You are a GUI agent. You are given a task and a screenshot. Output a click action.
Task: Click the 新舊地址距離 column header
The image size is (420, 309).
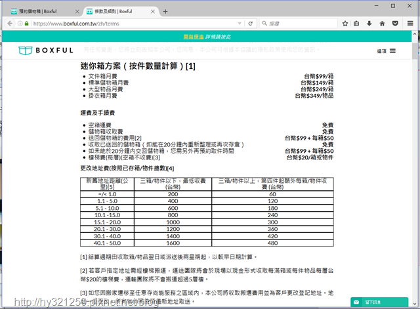(x=107, y=184)
